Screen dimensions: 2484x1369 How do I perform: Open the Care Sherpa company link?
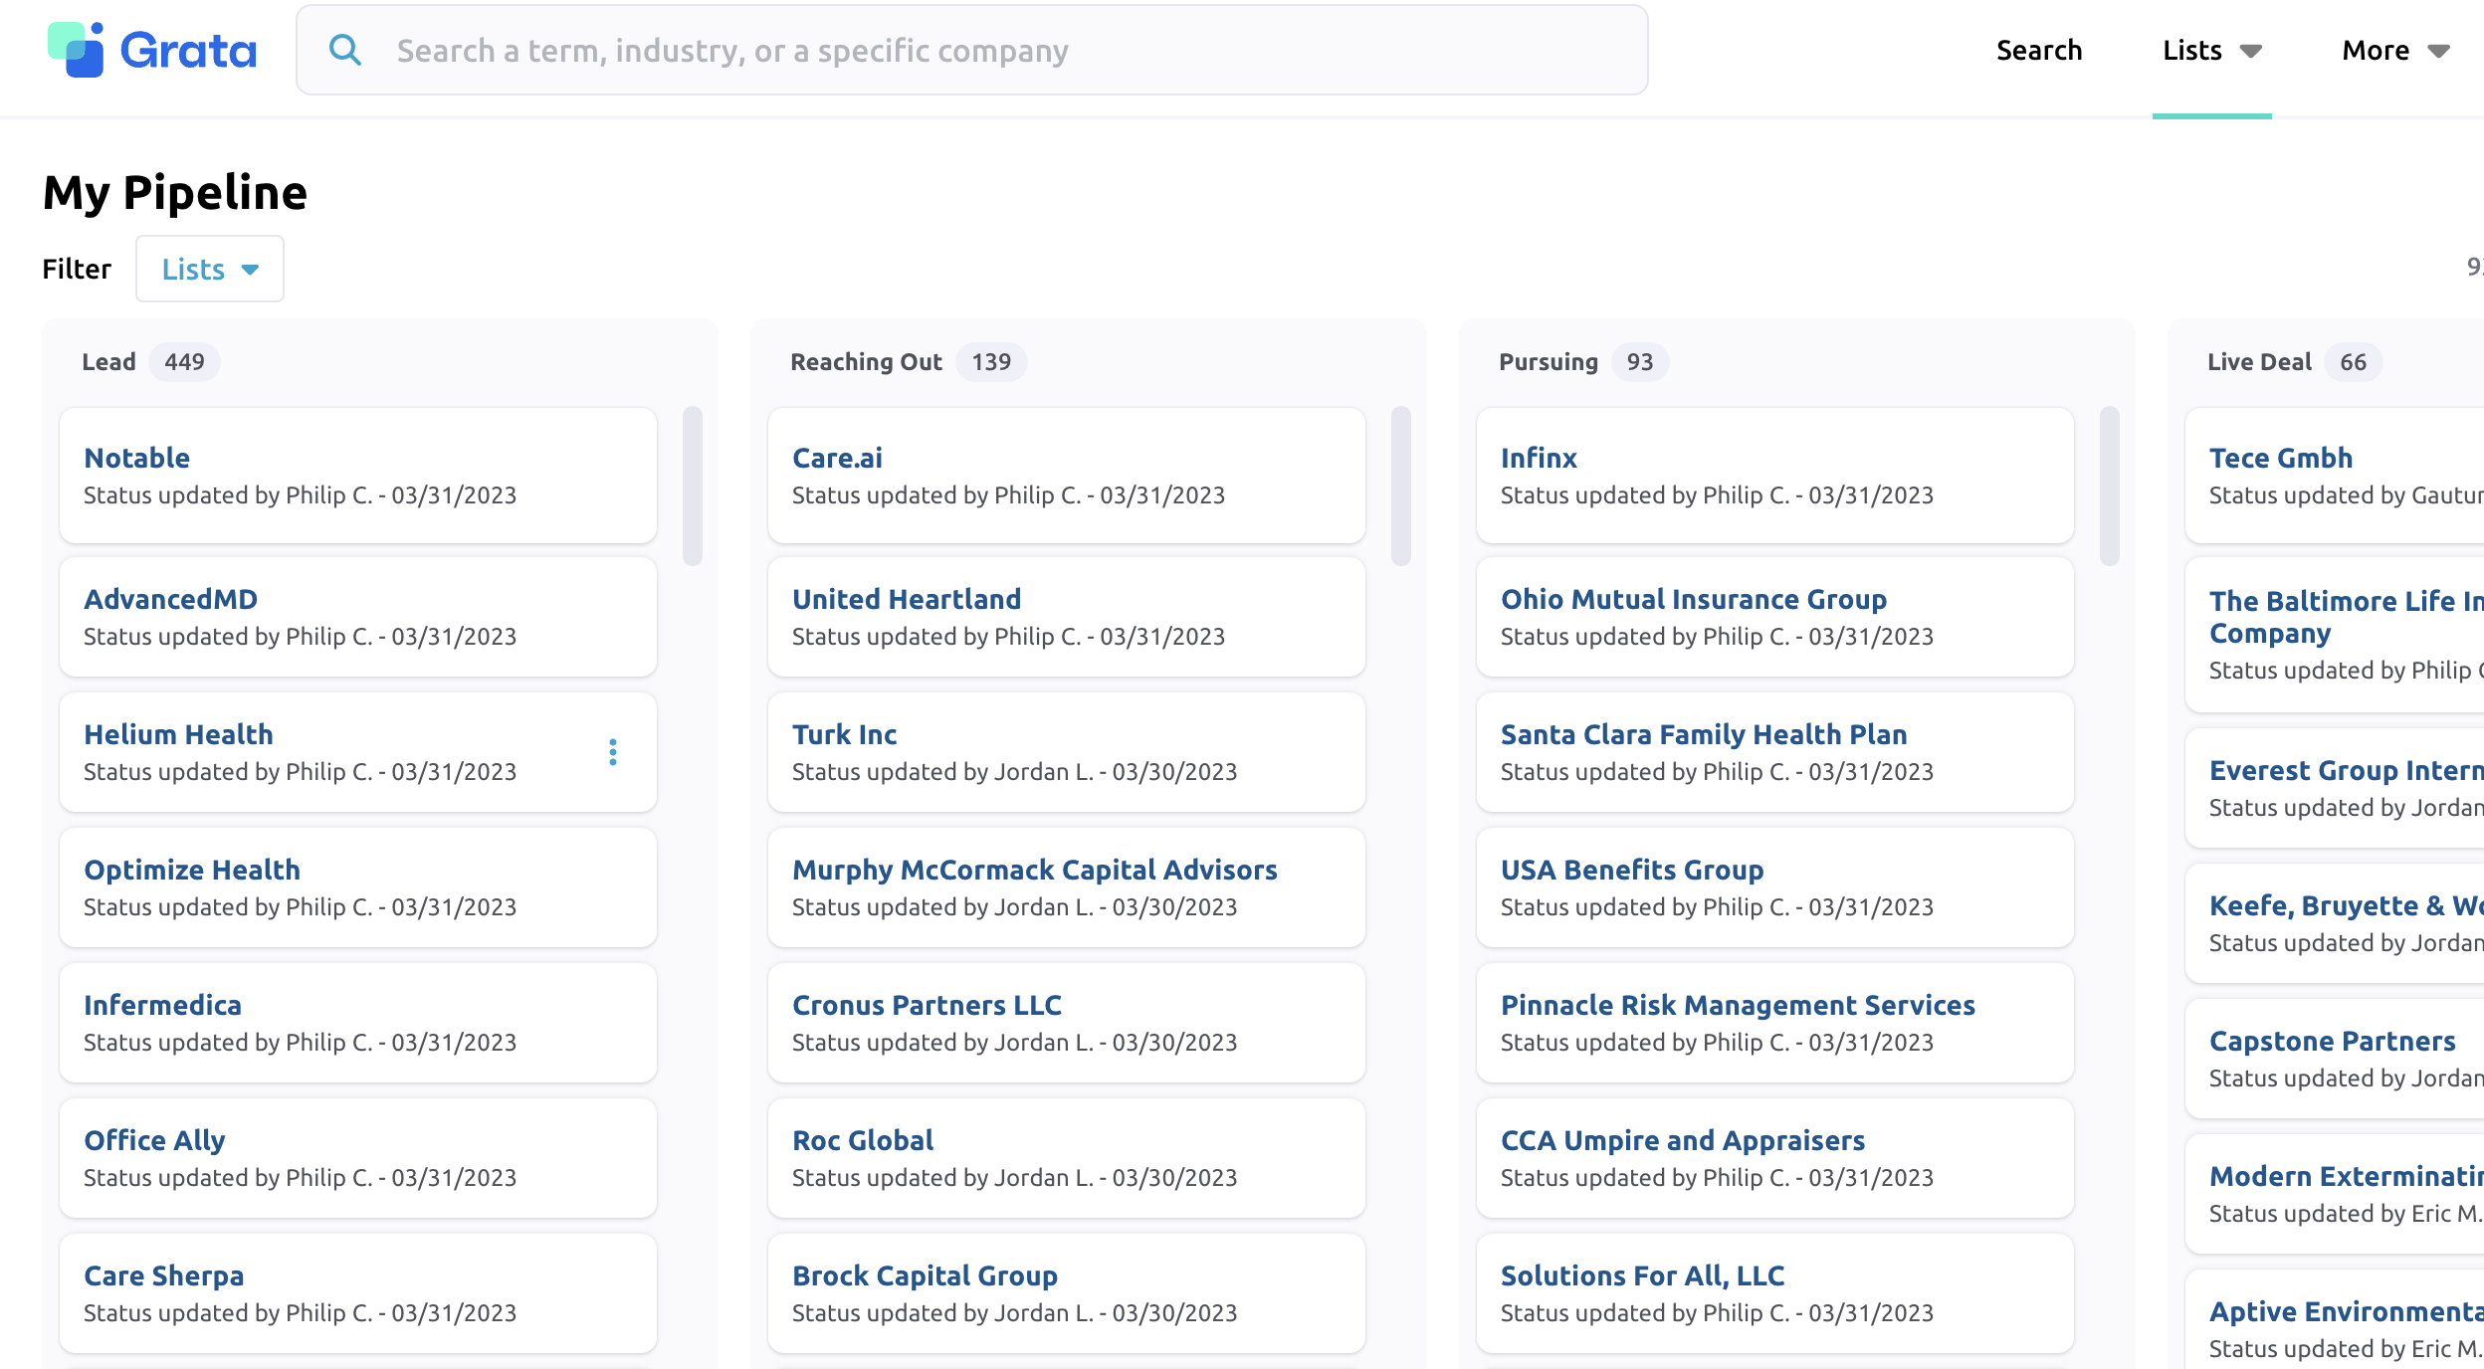[x=163, y=1275]
